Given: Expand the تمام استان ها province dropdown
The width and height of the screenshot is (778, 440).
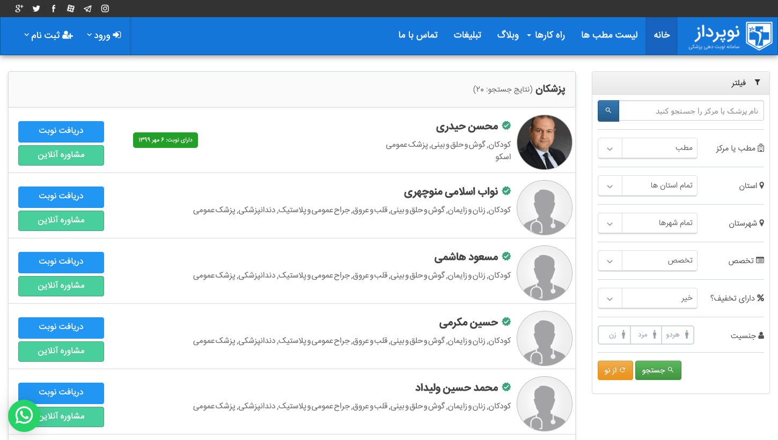Looking at the screenshot, I should point(648,185).
